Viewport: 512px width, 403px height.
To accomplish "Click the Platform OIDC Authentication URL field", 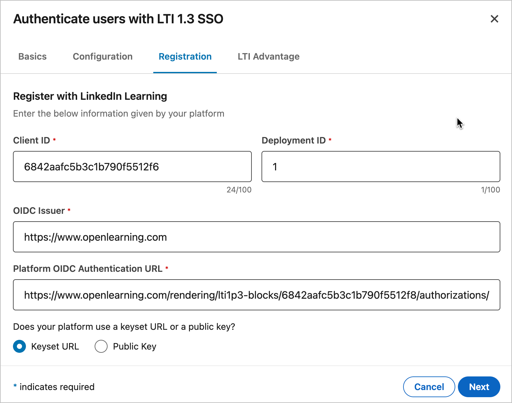I will click(257, 295).
